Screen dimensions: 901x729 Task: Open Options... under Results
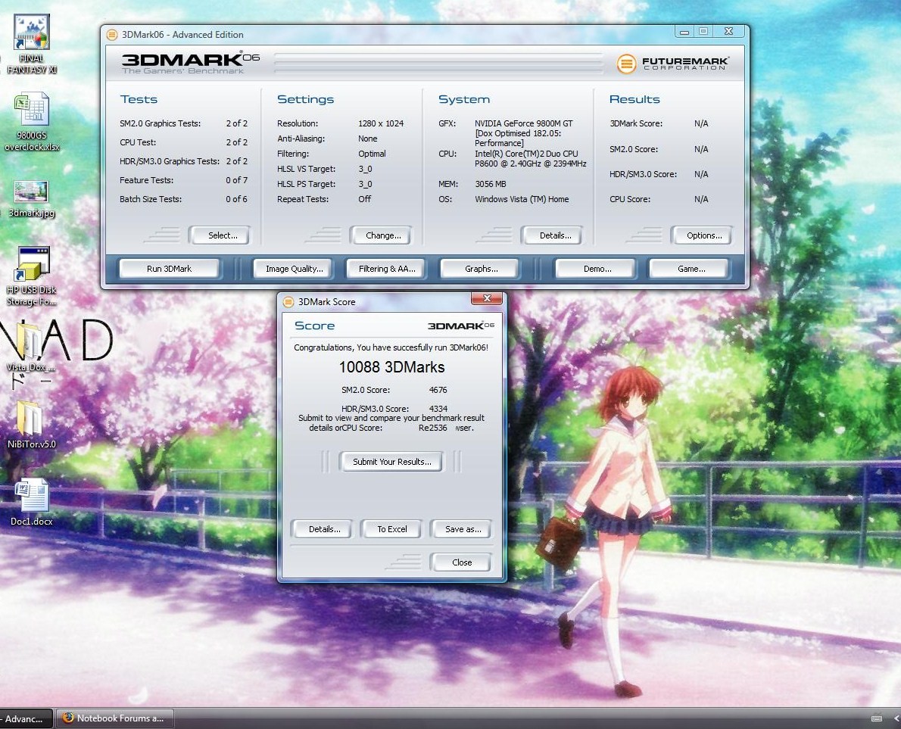[703, 235]
